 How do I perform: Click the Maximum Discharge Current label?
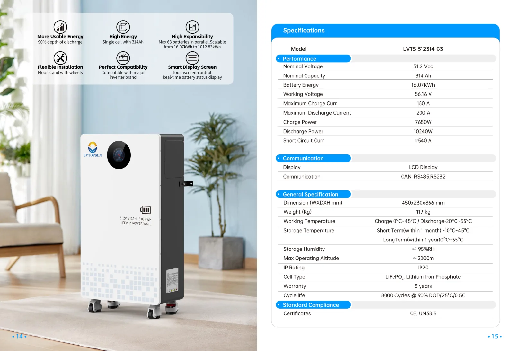317,113
